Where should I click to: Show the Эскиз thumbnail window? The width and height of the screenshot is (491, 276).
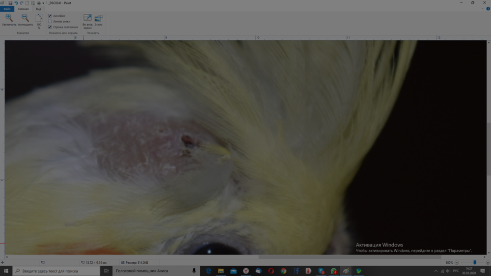(98, 19)
